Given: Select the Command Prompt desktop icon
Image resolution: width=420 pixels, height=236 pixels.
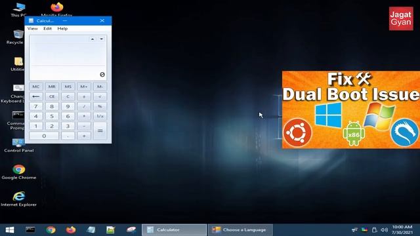Looking at the screenshot, I should [16, 121].
